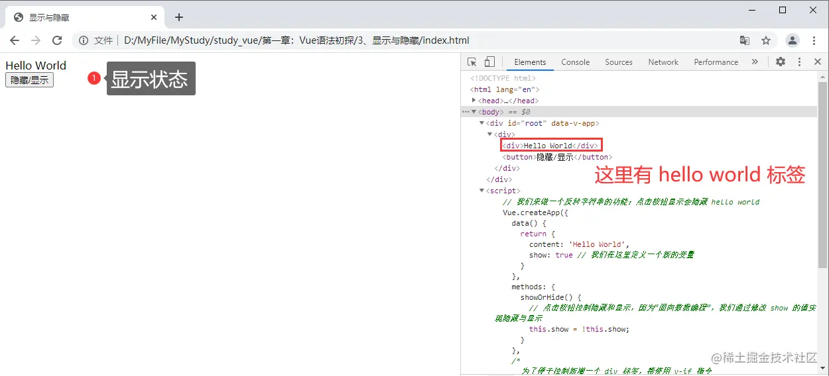This screenshot has width=829, height=376.
Task: Click the this.show = !this.show line
Action: (x=579, y=329)
